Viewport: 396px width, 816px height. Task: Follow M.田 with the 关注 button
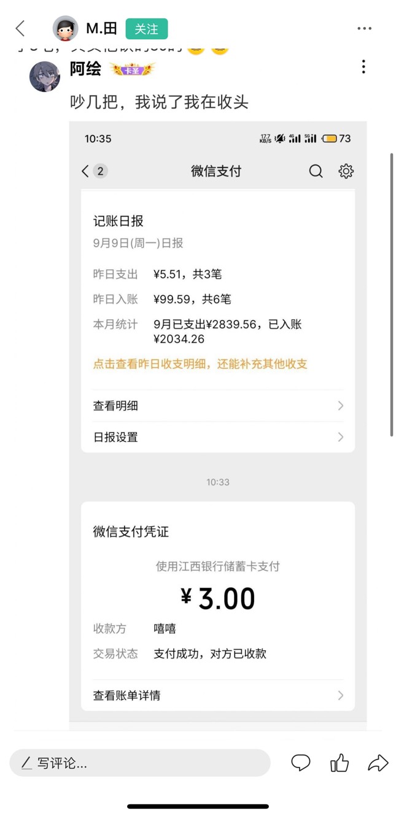(147, 29)
